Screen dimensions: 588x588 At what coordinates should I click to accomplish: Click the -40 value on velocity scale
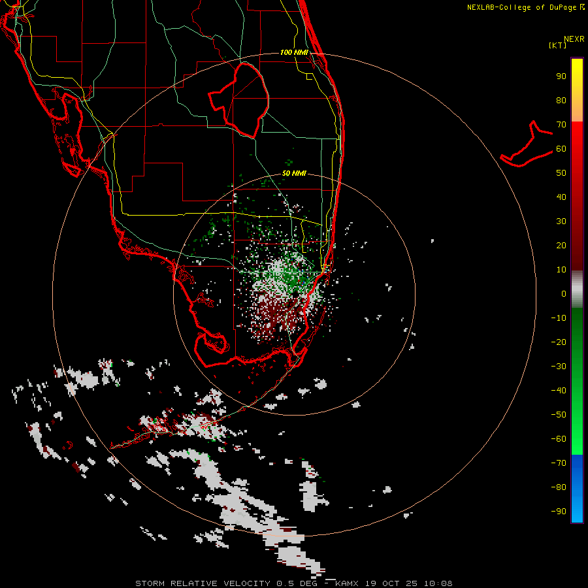[559, 391]
